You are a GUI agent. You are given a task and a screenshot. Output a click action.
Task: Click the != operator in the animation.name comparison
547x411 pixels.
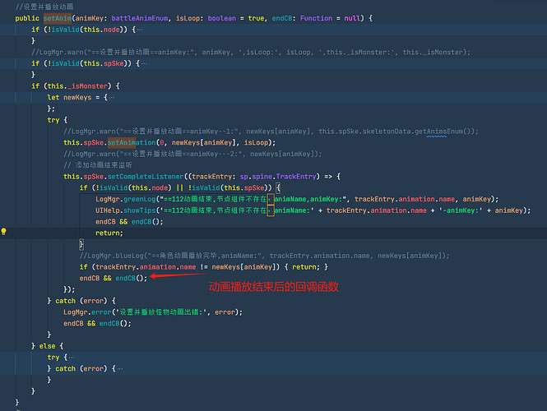[204, 266]
